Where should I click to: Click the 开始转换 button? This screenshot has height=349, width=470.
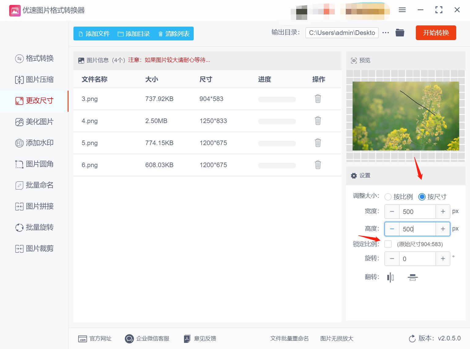[436, 33]
